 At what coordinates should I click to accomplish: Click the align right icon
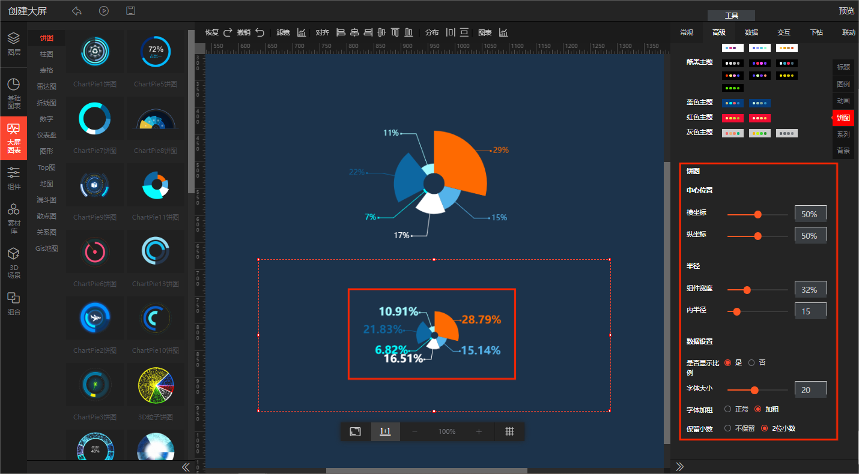368,32
